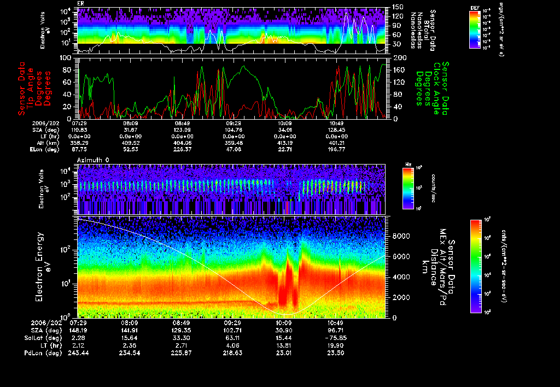Image resolution: width=560 pixels, height=387 pixels.
Task: Click the SZA value 104.76
Action: click(x=234, y=130)
